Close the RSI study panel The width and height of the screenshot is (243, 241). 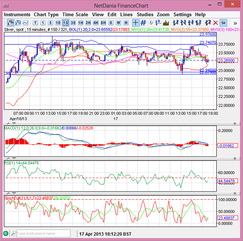pos(235,158)
